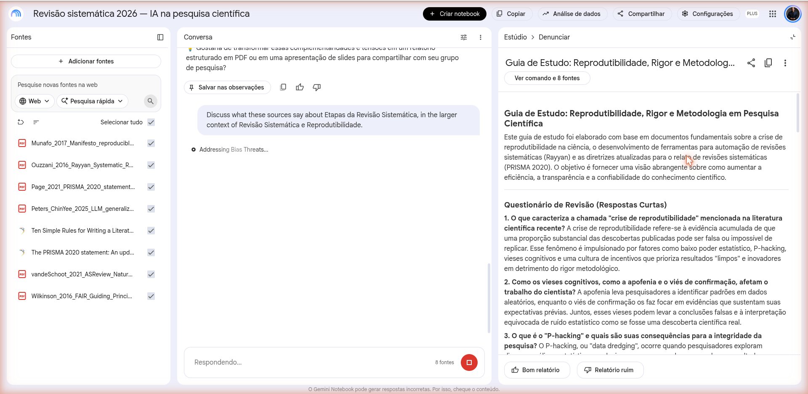Open the Web source type dropdown
Image resolution: width=808 pixels, height=394 pixels.
[35, 101]
